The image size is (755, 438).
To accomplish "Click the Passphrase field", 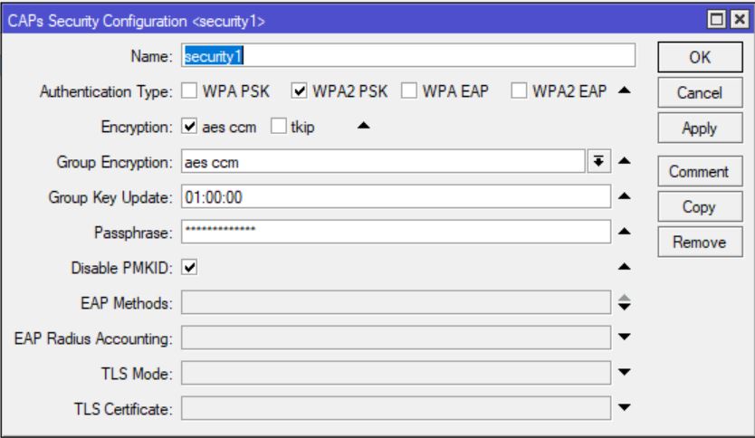I will pos(396,232).
